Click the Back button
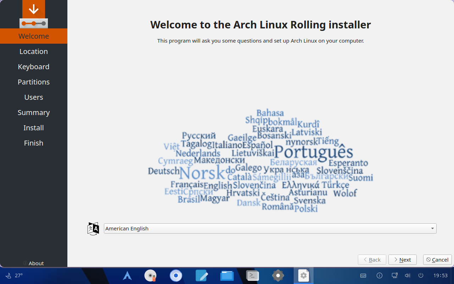Screen dimensions: 454x284 [372, 260]
